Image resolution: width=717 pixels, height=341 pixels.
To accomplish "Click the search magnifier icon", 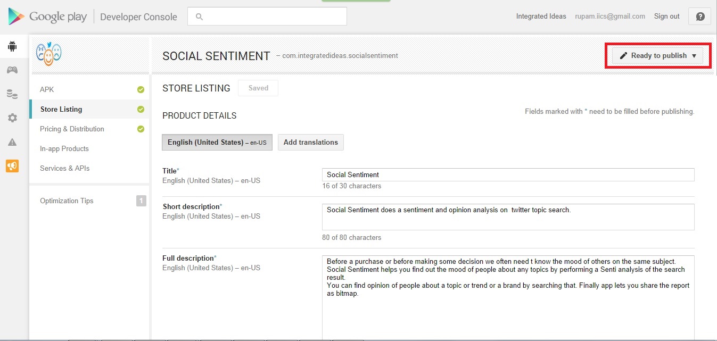I will click(200, 16).
